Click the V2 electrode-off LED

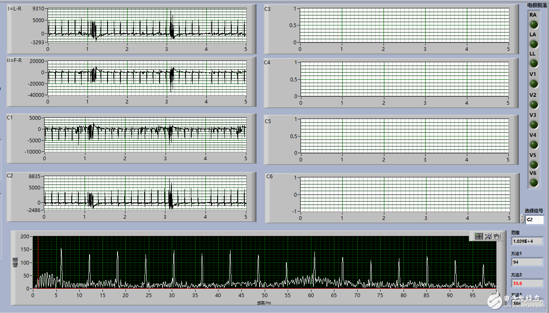pos(533,104)
